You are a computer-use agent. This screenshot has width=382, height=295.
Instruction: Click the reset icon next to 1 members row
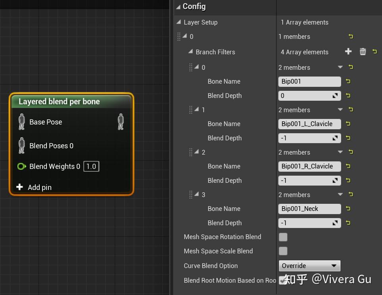[x=351, y=36]
